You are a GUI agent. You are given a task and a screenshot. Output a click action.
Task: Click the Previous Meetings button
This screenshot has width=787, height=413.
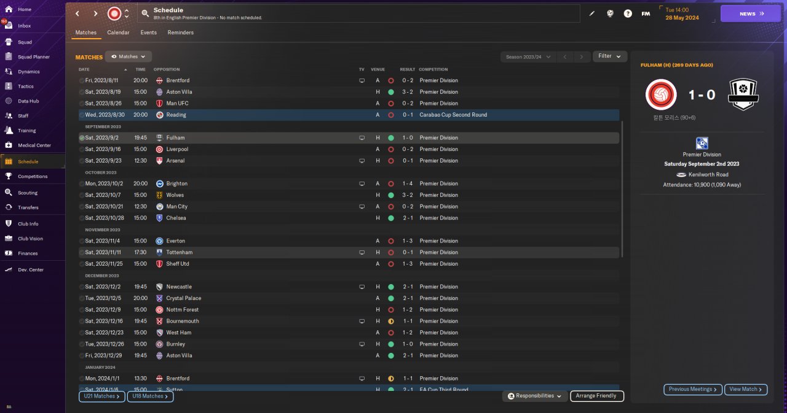(x=693, y=389)
